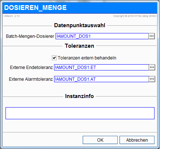181x149 pixels.
Task: Click the Externe Alarmtoleranz field label
Action: coord(31,79)
